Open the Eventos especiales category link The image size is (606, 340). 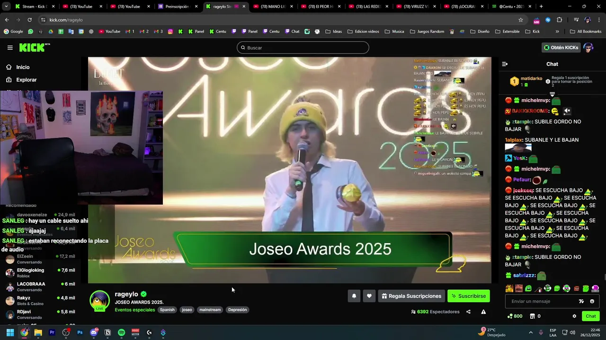135,310
